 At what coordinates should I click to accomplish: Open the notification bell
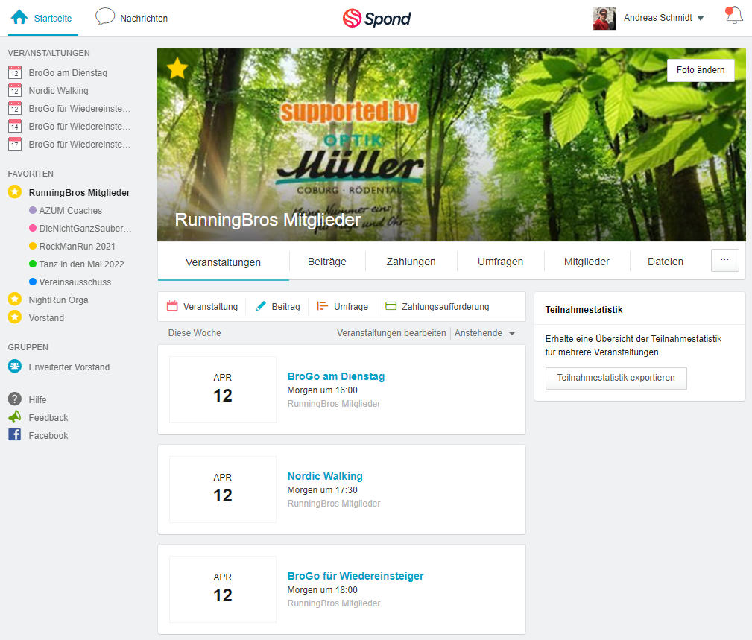734,16
